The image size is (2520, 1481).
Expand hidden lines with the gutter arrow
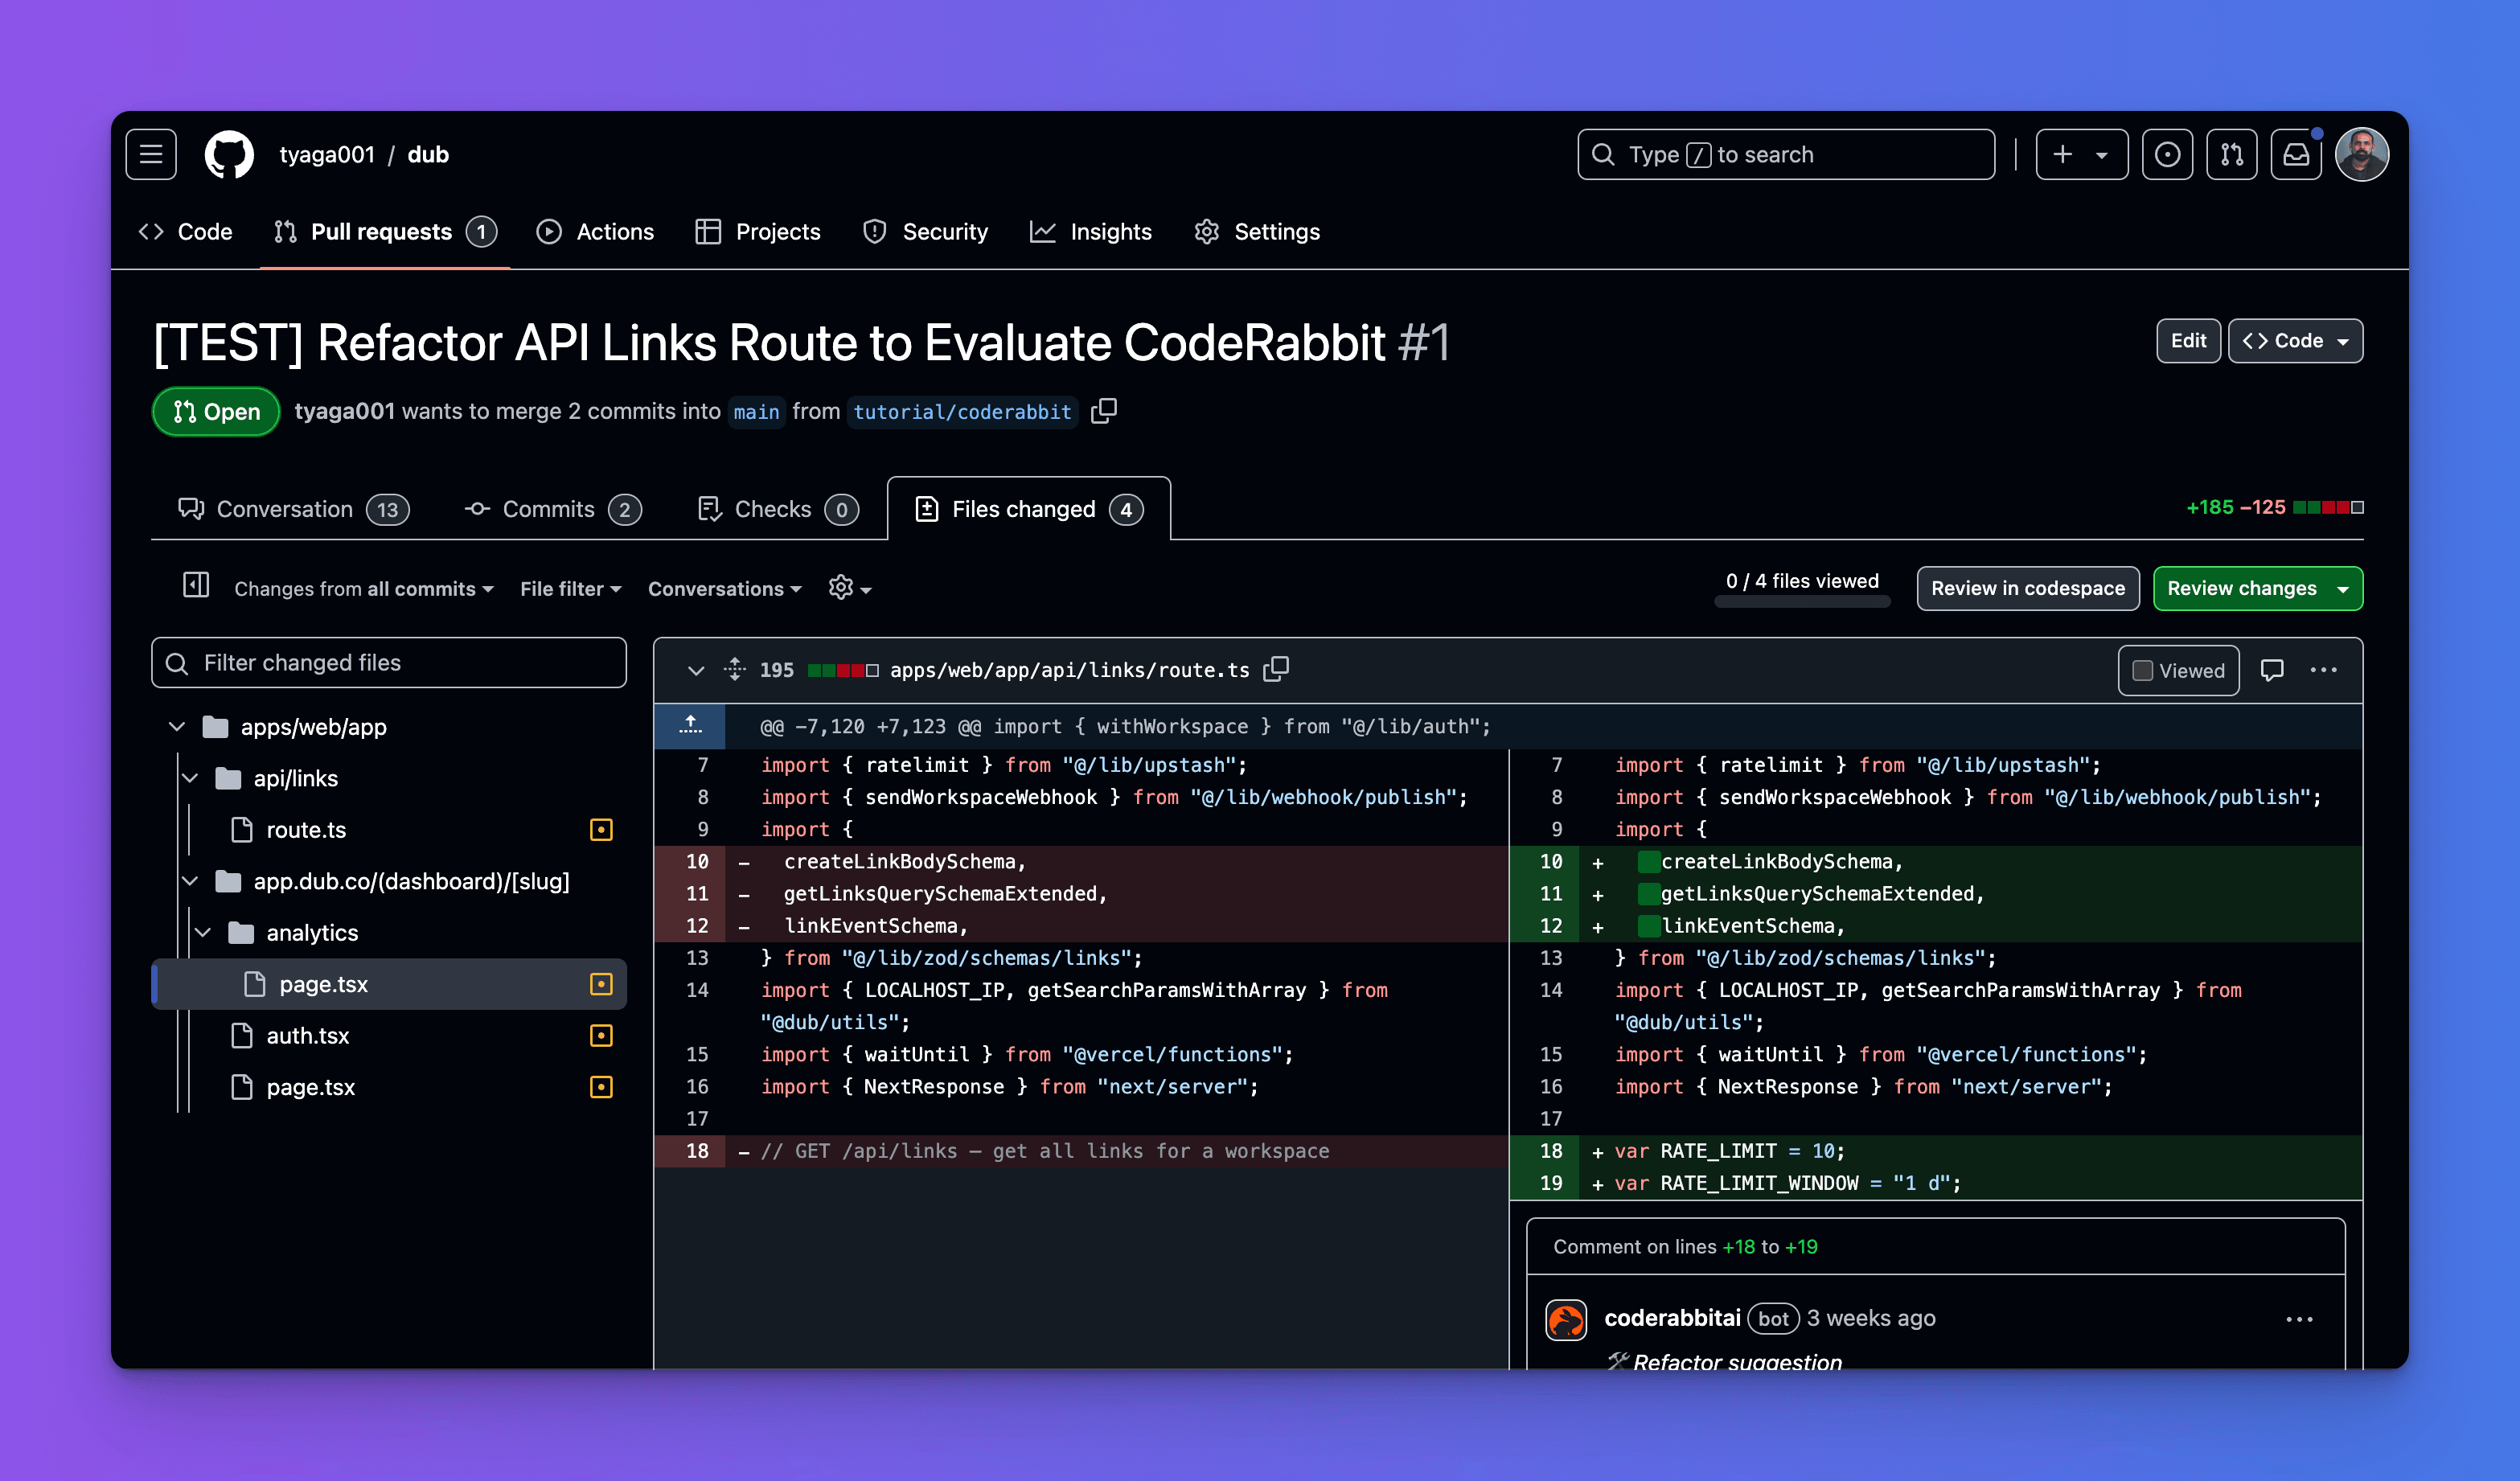[x=690, y=726]
